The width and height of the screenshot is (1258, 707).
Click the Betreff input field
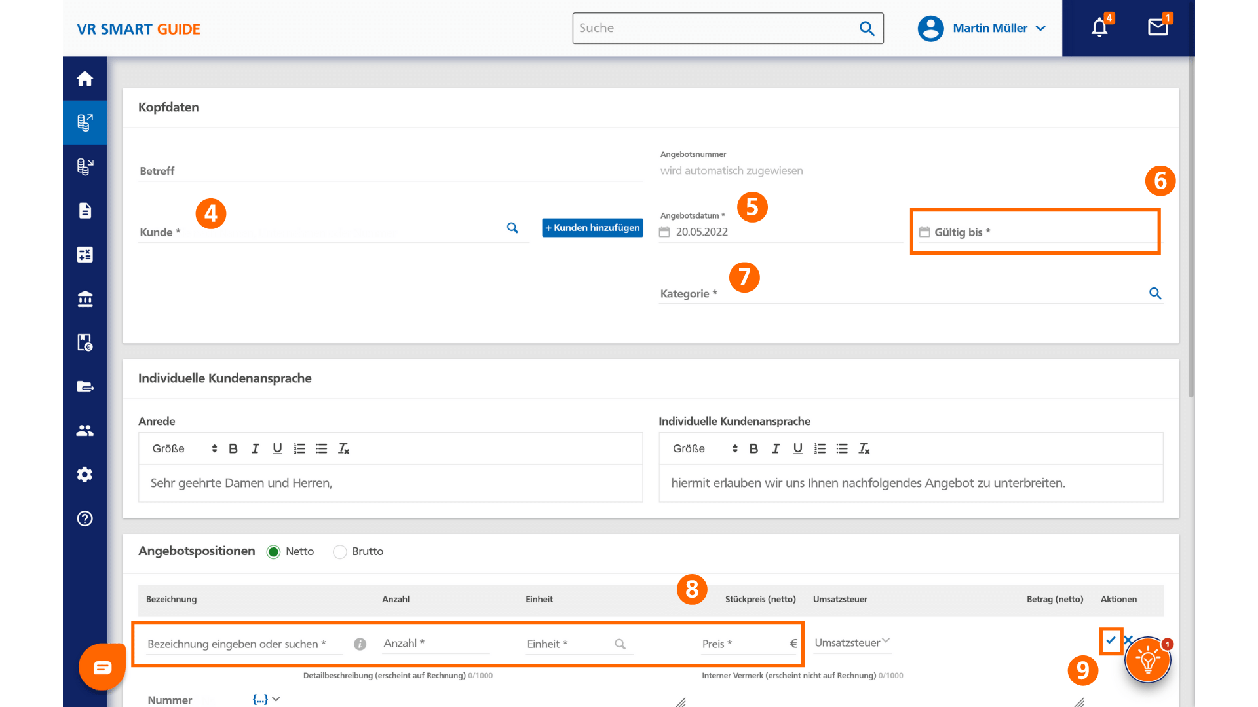coord(391,170)
